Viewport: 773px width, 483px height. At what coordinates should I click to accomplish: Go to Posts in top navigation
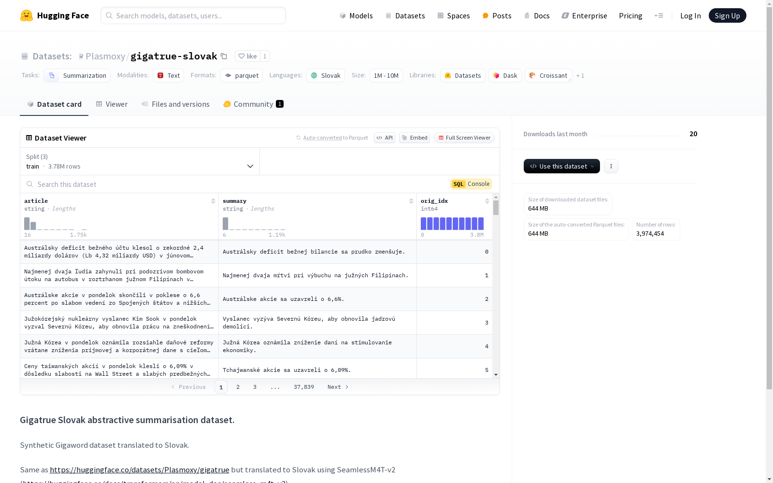pos(497,15)
